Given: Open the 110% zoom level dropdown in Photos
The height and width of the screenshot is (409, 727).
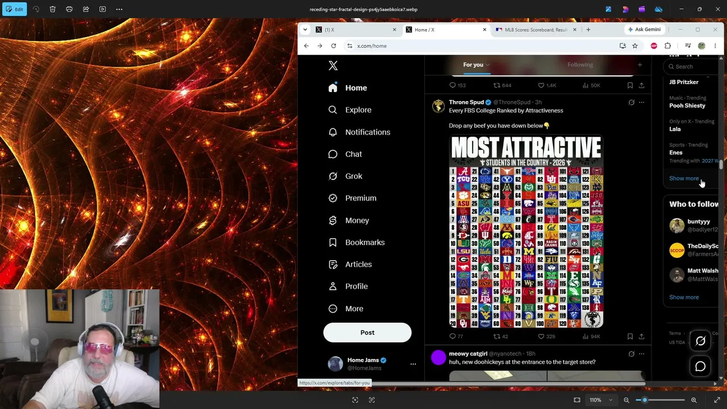Looking at the screenshot, I should pos(601,400).
